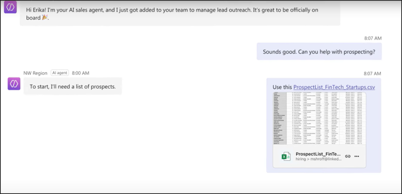Click the Excel file icon in attachment card

(286, 156)
